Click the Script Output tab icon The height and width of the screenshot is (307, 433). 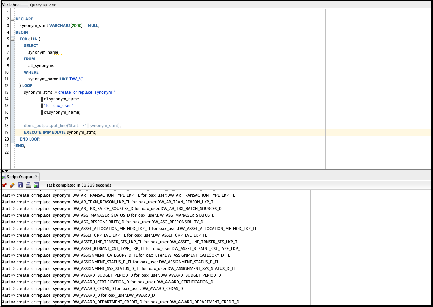click(x=4, y=177)
